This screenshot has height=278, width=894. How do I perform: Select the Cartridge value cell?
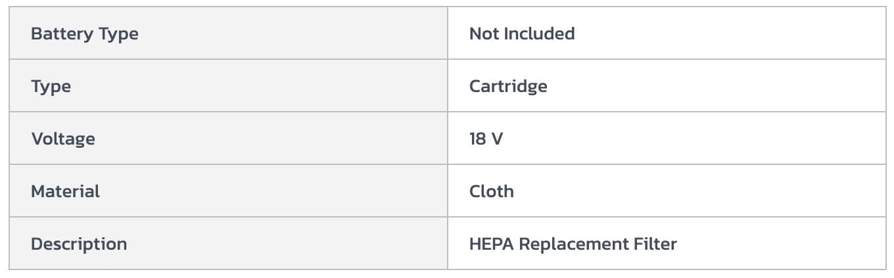tap(507, 86)
